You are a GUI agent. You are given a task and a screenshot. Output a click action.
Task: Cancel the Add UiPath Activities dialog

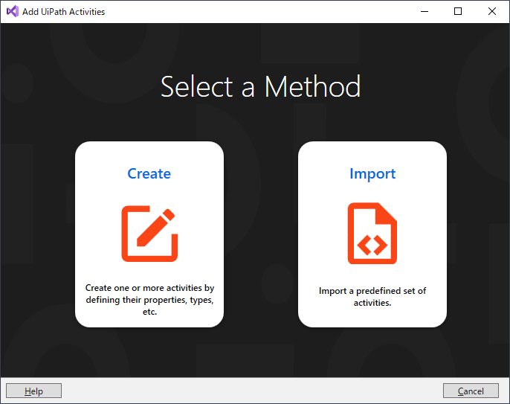471,391
